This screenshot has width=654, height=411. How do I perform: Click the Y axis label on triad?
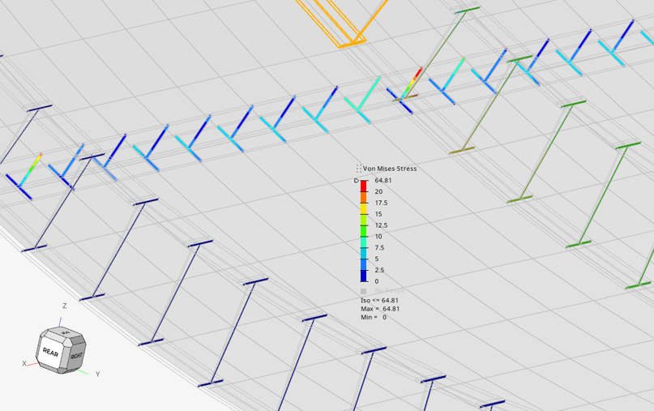(x=97, y=374)
